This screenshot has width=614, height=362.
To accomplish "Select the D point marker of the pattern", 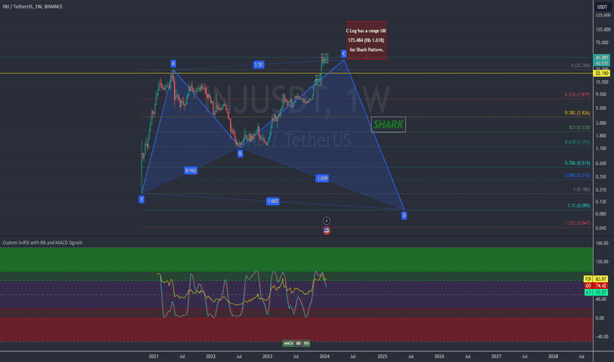I will [x=404, y=215].
